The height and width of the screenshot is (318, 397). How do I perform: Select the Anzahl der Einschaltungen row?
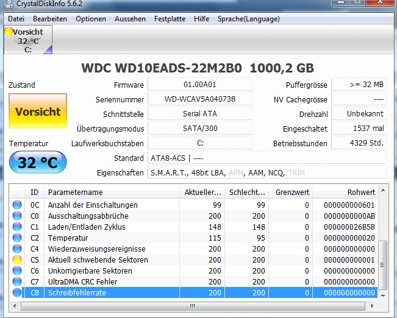(x=194, y=205)
